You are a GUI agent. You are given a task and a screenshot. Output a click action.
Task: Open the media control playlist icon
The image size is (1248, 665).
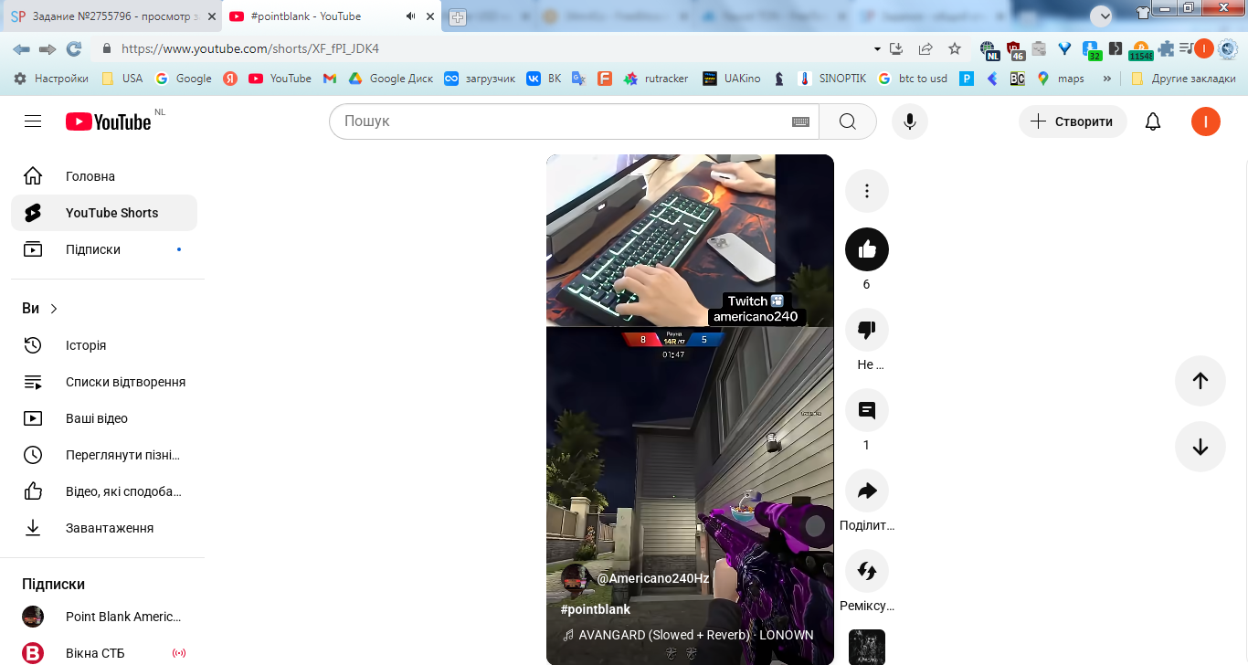click(1186, 48)
